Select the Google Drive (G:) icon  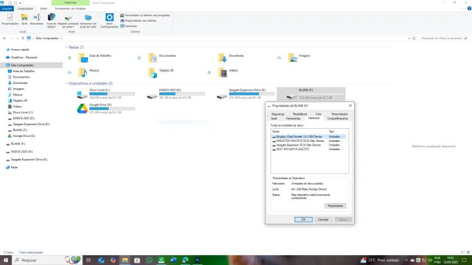click(82, 108)
